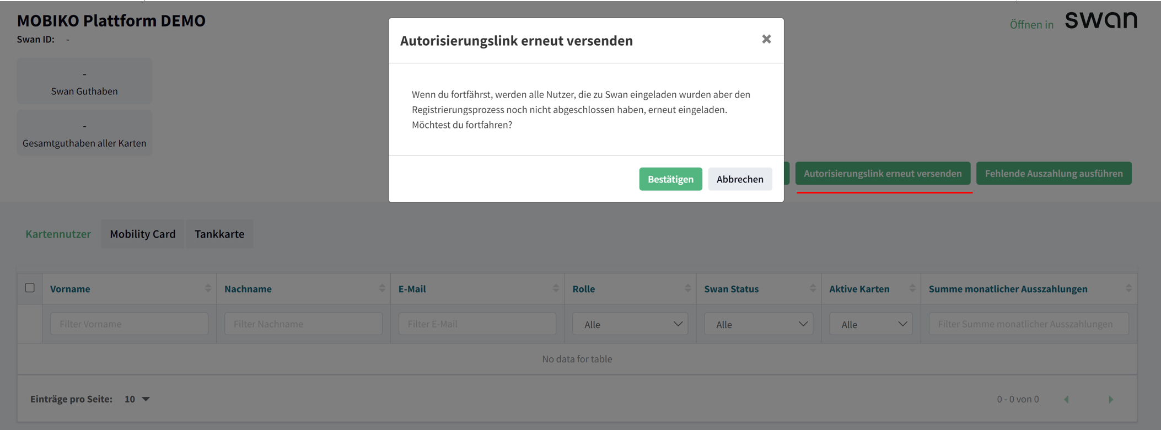The image size is (1161, 430).
Task: Change Einträge pro Seite dropdown
Action: click(x=137, y=399)
